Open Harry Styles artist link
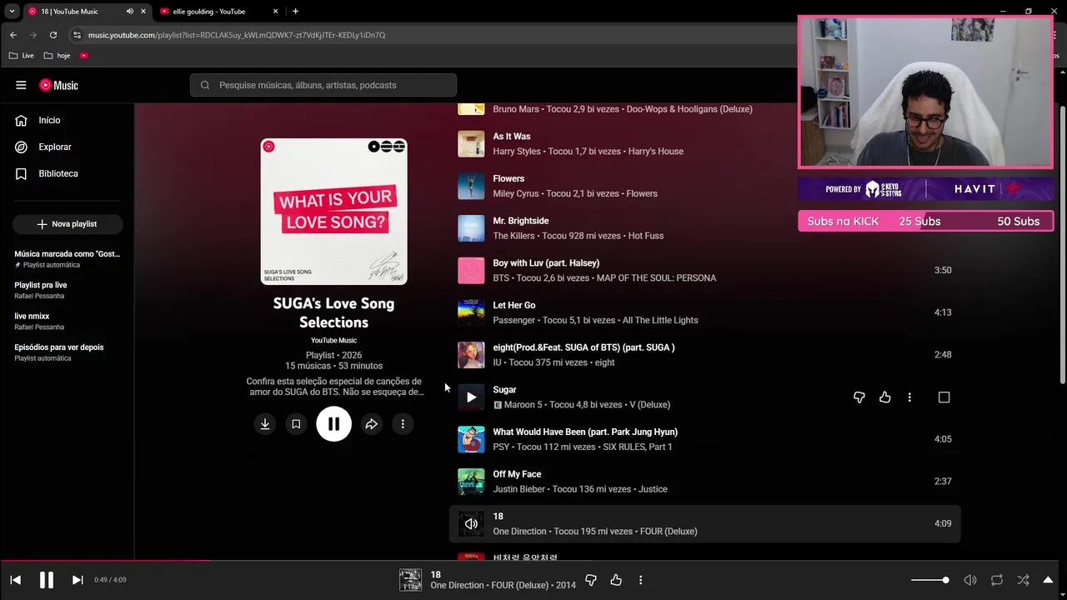This screenshot has width=1067, height=600. pos(517,152)
